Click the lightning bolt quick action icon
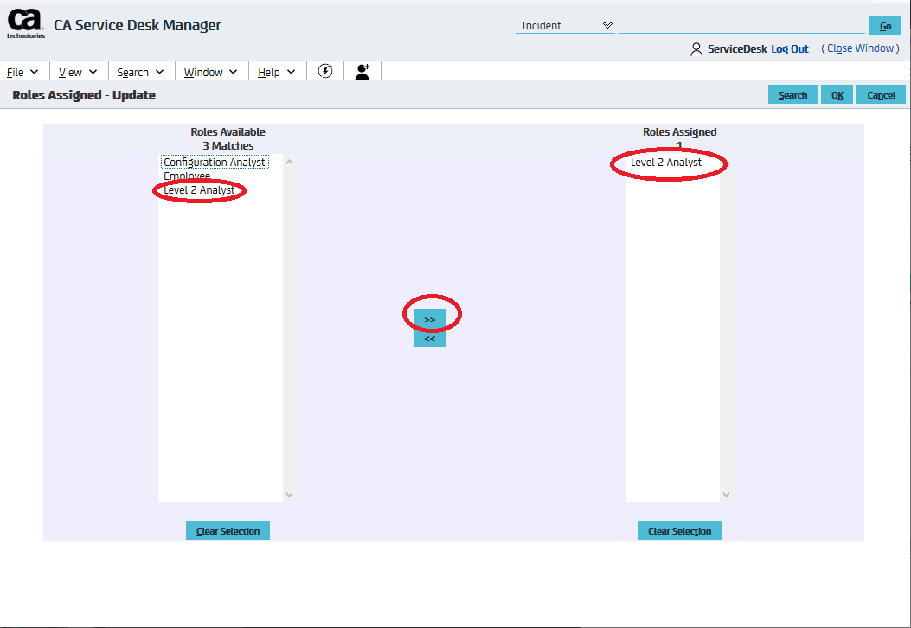The image size is (911, 628). coord(325,72)
